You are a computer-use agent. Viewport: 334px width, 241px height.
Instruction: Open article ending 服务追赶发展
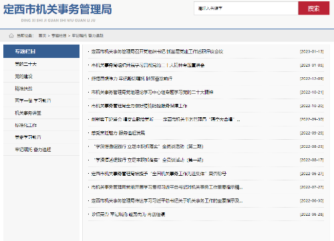pos(118,133)
